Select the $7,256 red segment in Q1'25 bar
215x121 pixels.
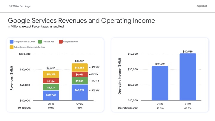click(51, 81)
